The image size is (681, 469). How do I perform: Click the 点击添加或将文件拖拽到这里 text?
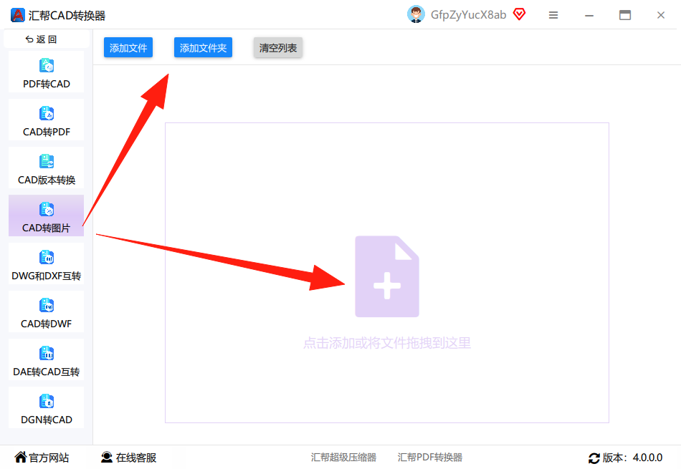[387, 343]
